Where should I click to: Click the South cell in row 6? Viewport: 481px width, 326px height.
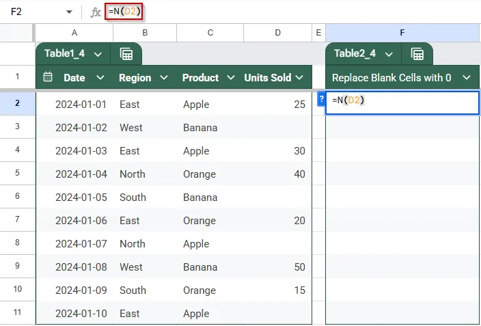[145, 198]
